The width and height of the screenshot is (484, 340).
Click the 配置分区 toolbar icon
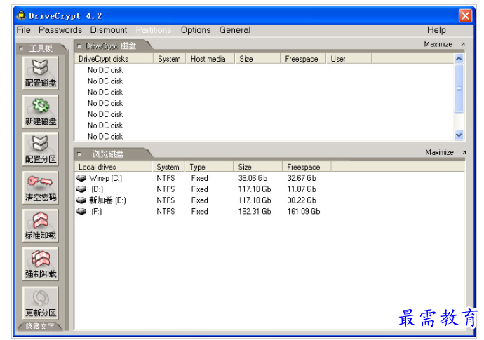click(x=41, y=149)
